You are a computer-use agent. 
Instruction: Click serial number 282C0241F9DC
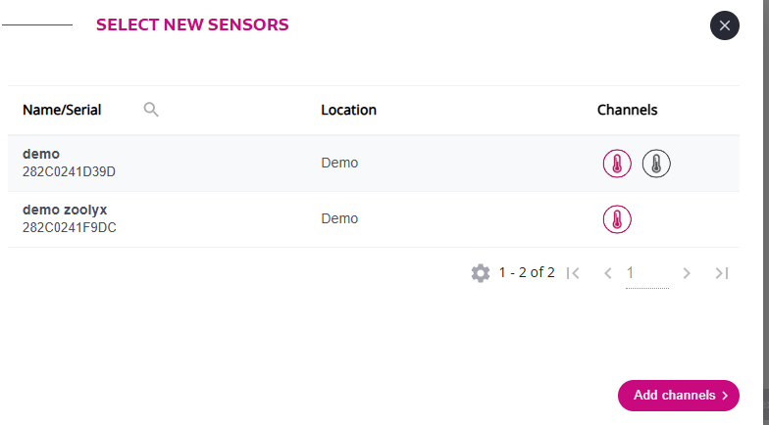70,227
